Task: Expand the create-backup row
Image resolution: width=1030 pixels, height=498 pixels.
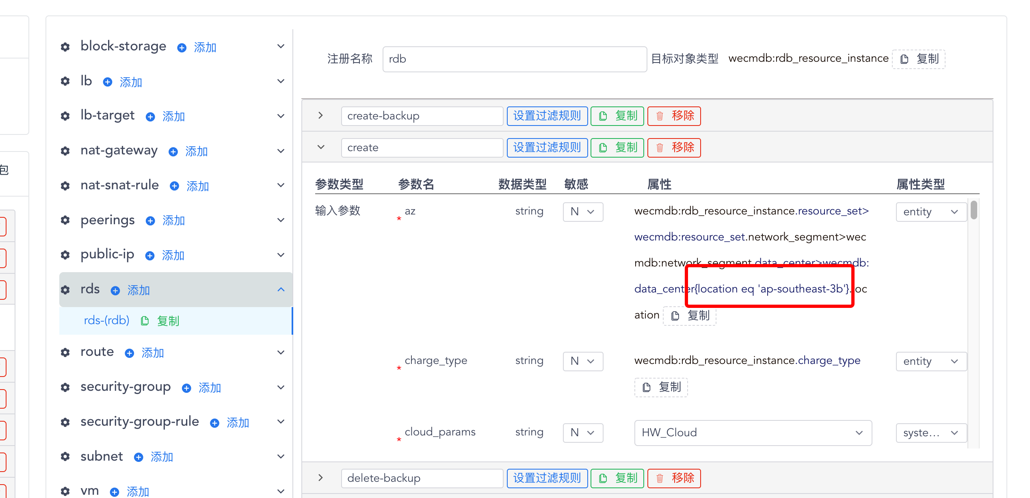Action: pyautogui.click(x=320, y=115)
